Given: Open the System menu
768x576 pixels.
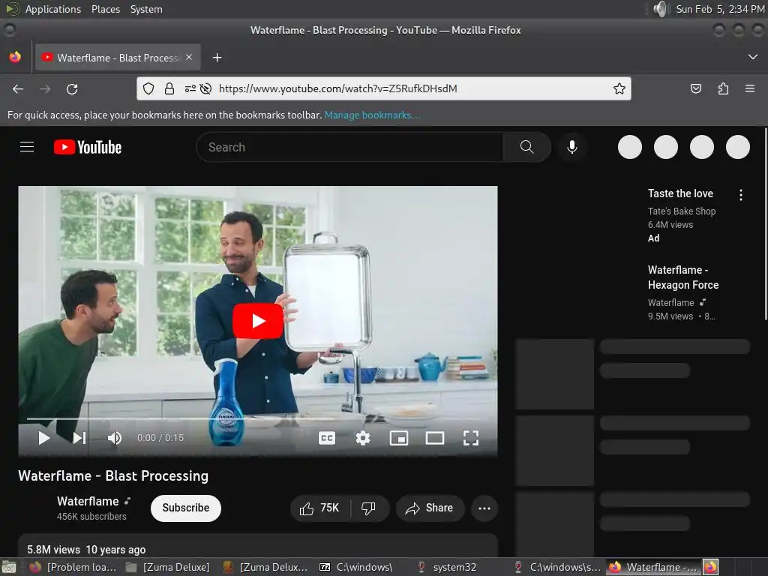Looking at the screenshot, I should coord(146,9).
